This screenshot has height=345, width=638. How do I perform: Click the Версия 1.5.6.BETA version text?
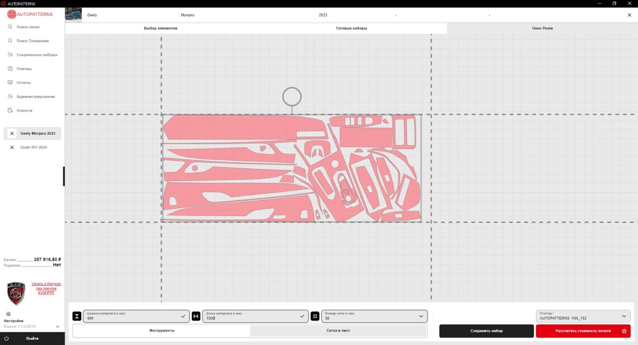click(x=20, y=327)
